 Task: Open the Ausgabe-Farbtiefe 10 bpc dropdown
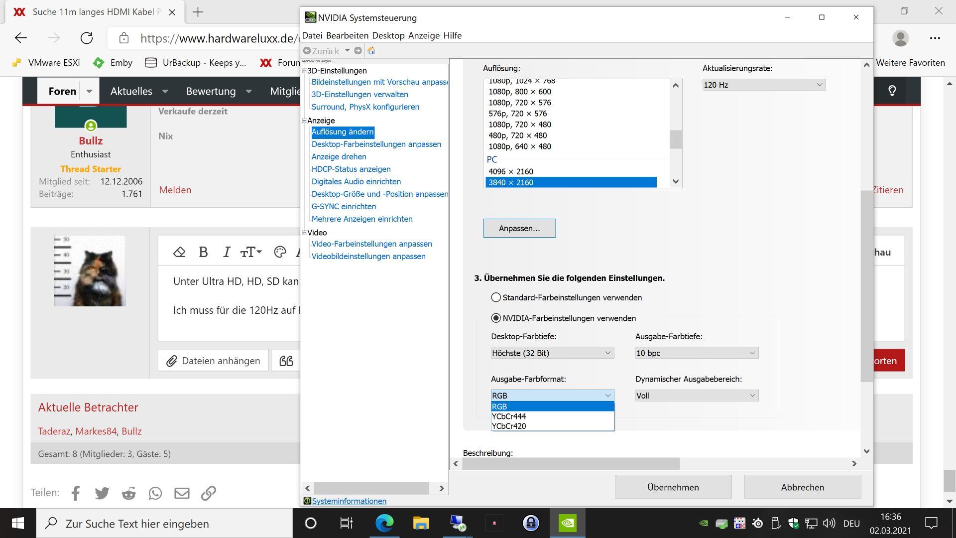(x=697, y=353)
